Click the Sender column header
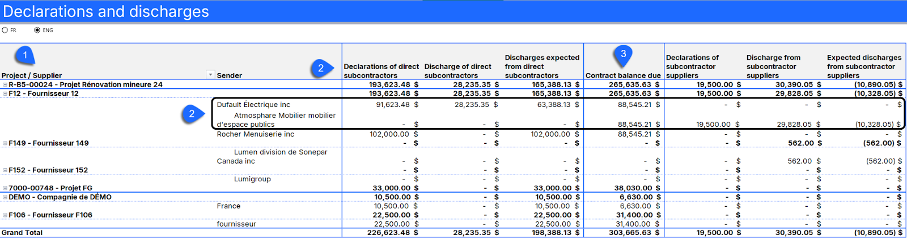 [x=229, y=75]
